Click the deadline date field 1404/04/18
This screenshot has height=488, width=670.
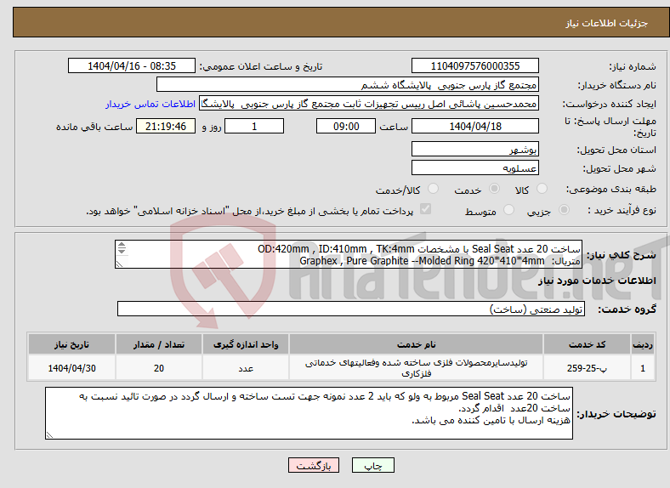click(x=474, y=126)
